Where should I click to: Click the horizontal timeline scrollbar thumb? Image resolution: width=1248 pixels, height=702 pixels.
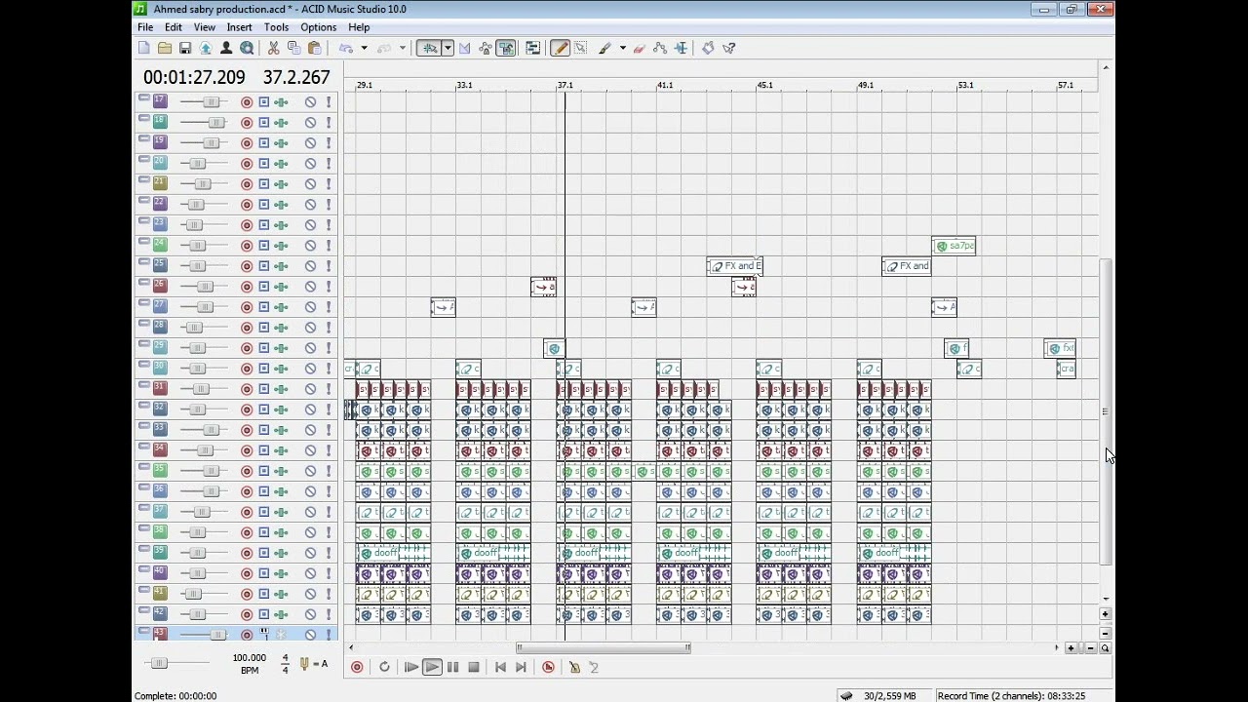[x=604, y=647]
